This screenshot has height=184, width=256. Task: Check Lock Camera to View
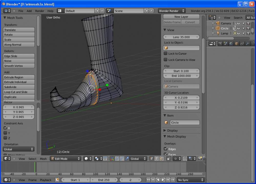click(x=166, y=60)
